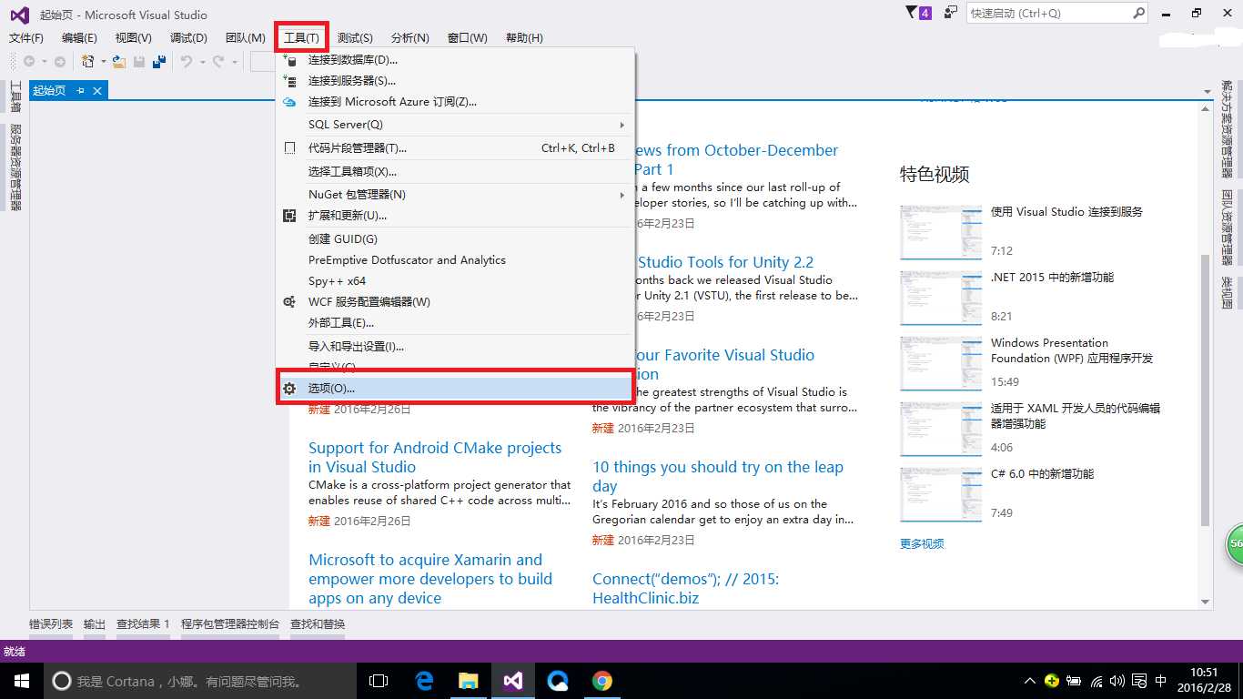Image resolution: width=1243 pixels, height=699 pixels.
Task: Open dropdown next to the New Project icon
Action: (x=104, y=62)
